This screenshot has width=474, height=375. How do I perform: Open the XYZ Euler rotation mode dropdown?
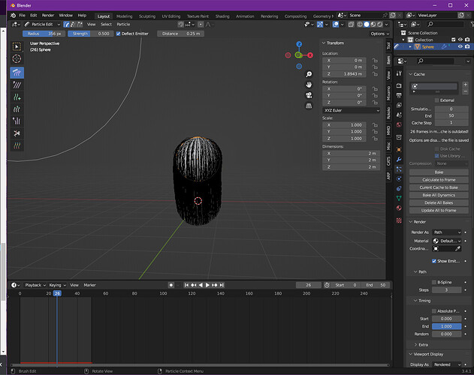pos(352,110)
